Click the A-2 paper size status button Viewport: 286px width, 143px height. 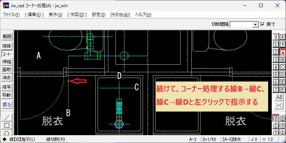(x=194, y=139)
